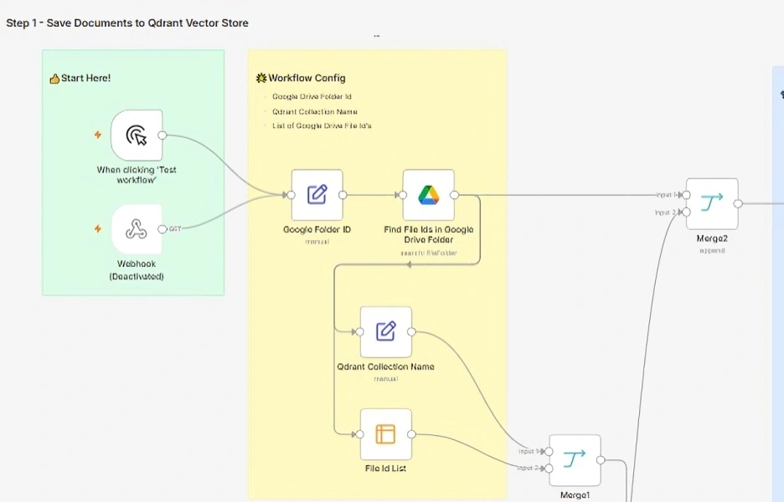Click thumbs-up emoji in Start Here note

[x=54, y=79]
